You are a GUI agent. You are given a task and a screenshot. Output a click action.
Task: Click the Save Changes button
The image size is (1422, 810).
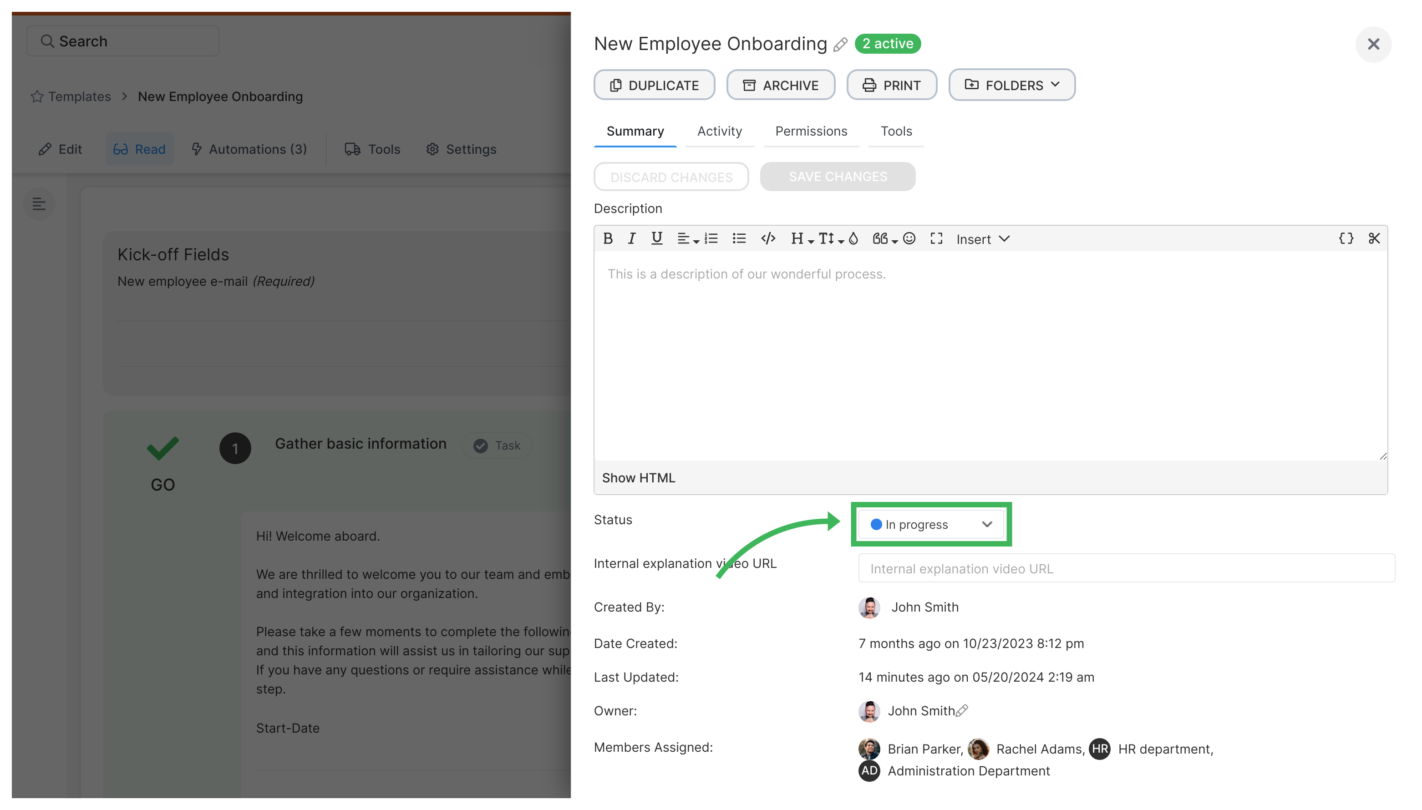click(838, 177)
